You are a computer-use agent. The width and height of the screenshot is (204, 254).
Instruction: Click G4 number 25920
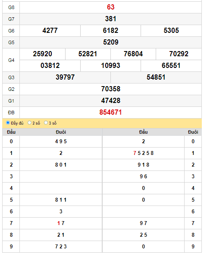tap(42, 54)
